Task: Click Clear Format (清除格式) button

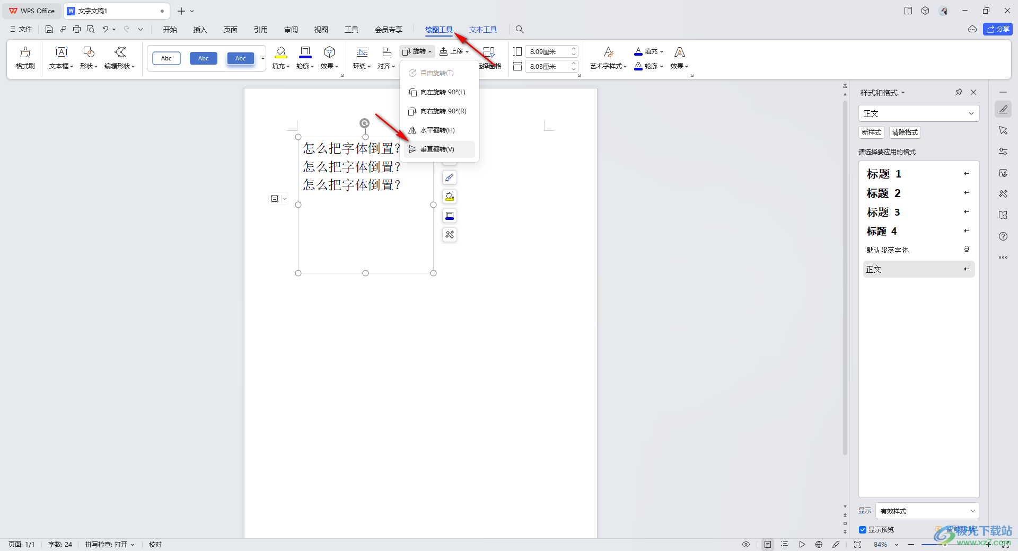Action: click(905, 132)
